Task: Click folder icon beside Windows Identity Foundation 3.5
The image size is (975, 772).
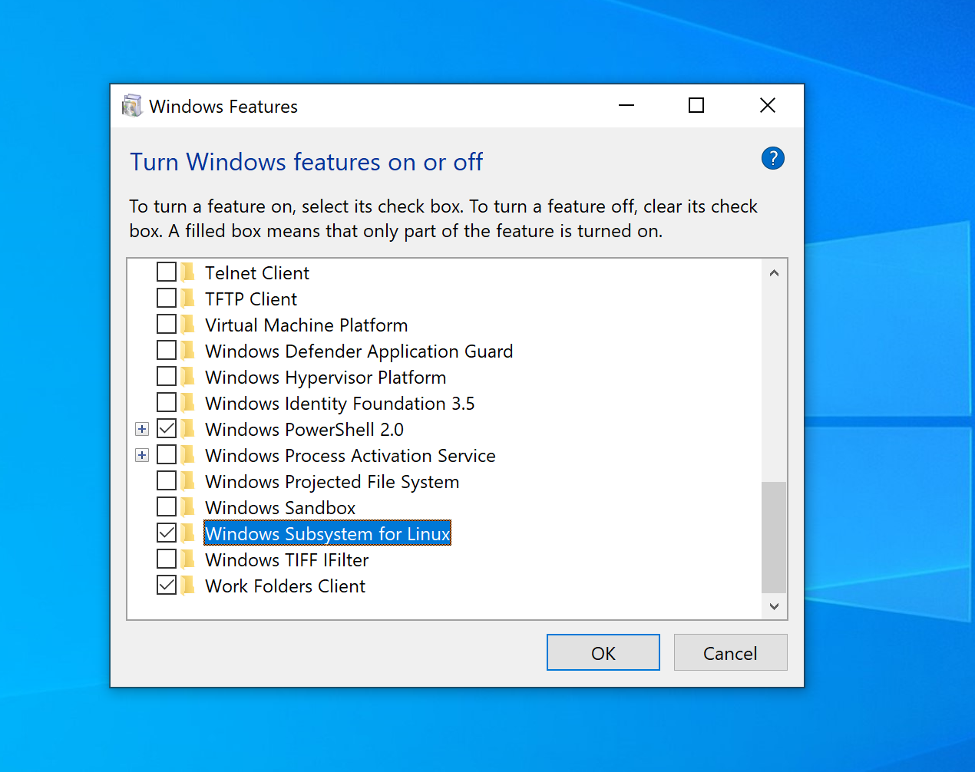Action: [x=188, y=403]
